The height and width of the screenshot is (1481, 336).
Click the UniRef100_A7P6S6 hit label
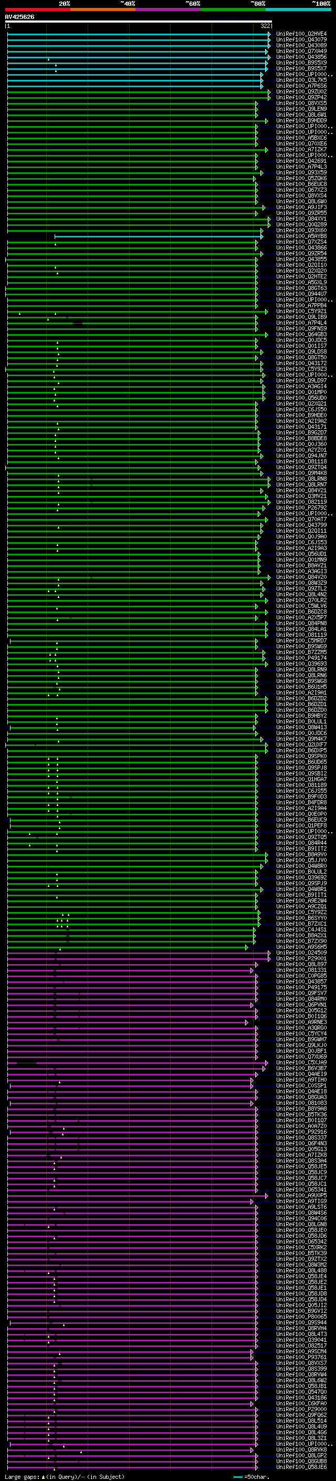[301, 86]
